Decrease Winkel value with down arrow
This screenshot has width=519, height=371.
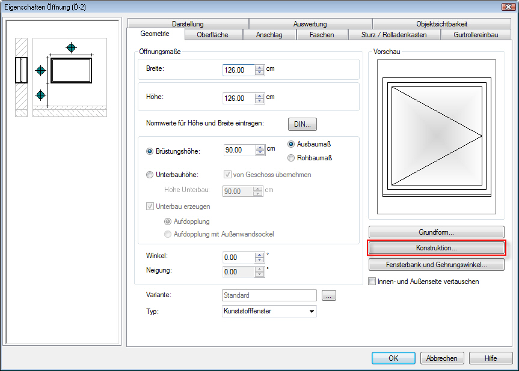260,260
